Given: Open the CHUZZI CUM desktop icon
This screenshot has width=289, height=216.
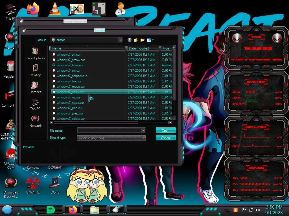Looking at the screenshot, I should pos(11,159).
